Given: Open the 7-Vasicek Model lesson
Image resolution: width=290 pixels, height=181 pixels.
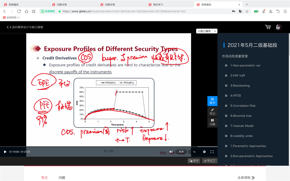Looking at the screenshot, I should 242,126.
